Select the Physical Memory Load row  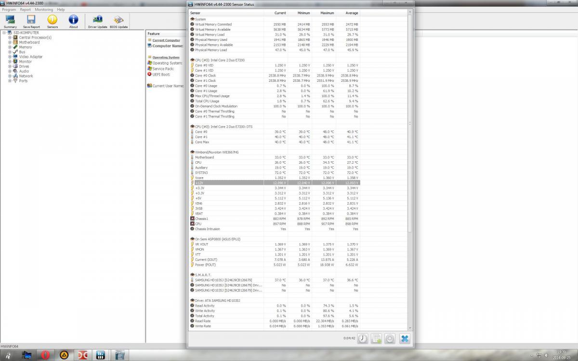tap(274, 50)
